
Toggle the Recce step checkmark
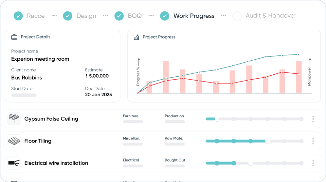(x=18, y=16)
